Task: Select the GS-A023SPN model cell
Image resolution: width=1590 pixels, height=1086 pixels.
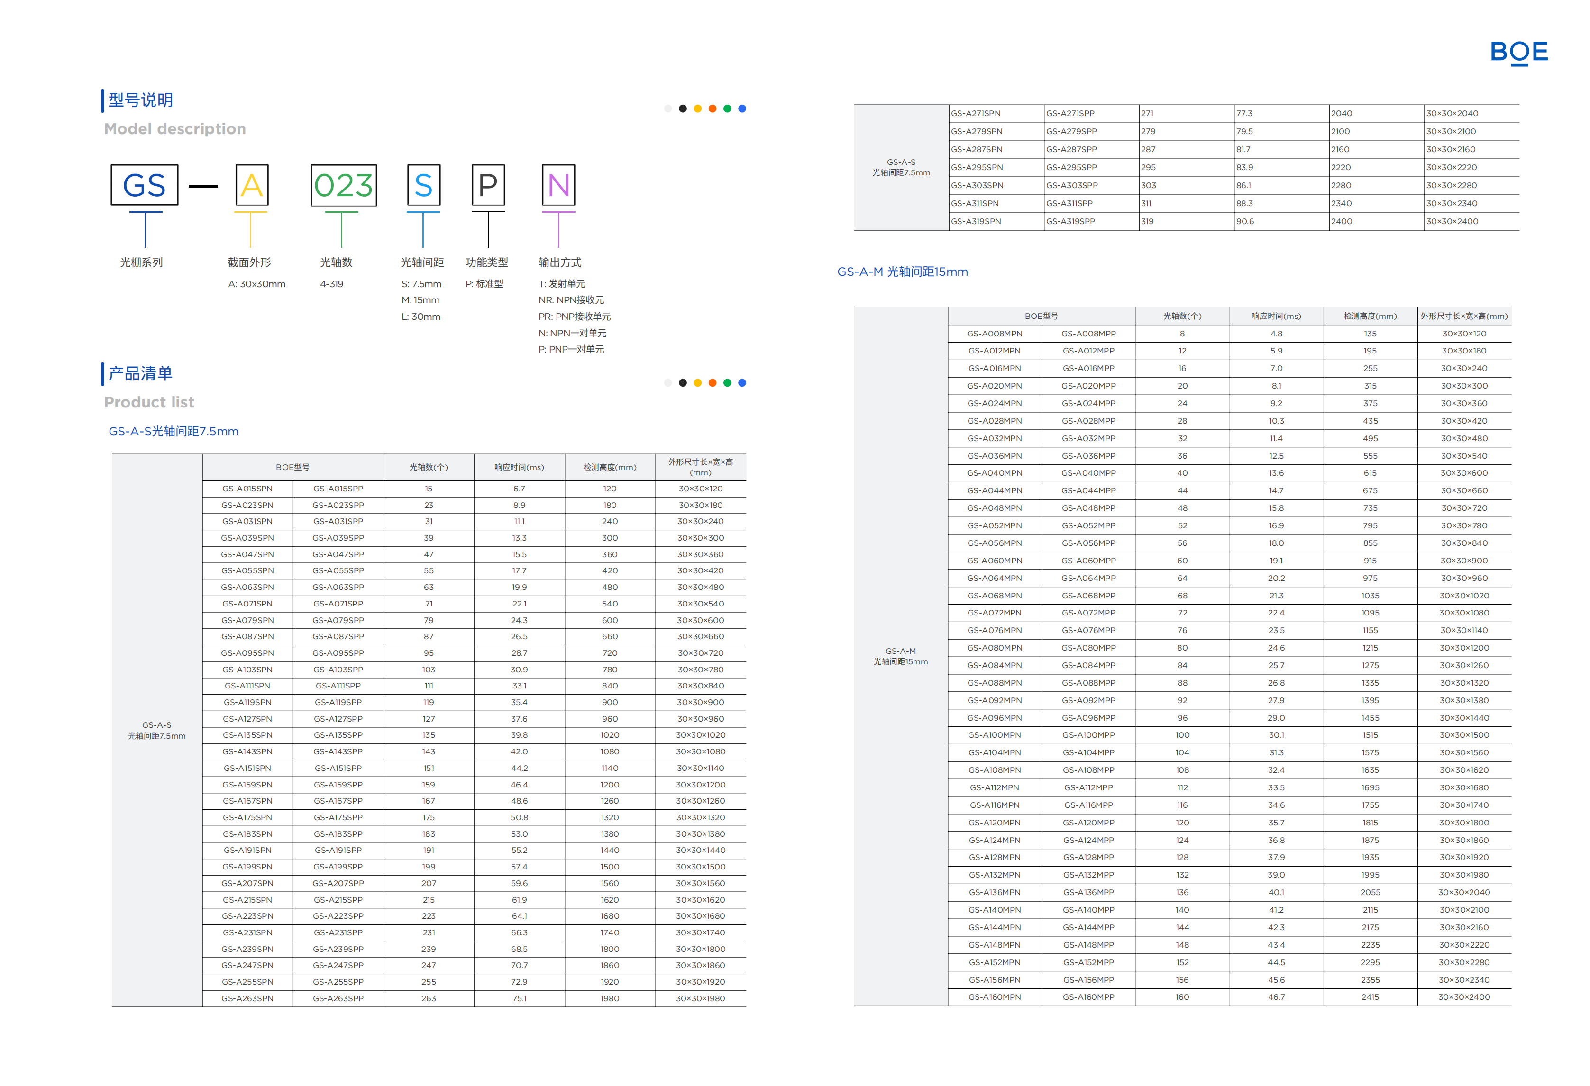Action: (247, 506)
